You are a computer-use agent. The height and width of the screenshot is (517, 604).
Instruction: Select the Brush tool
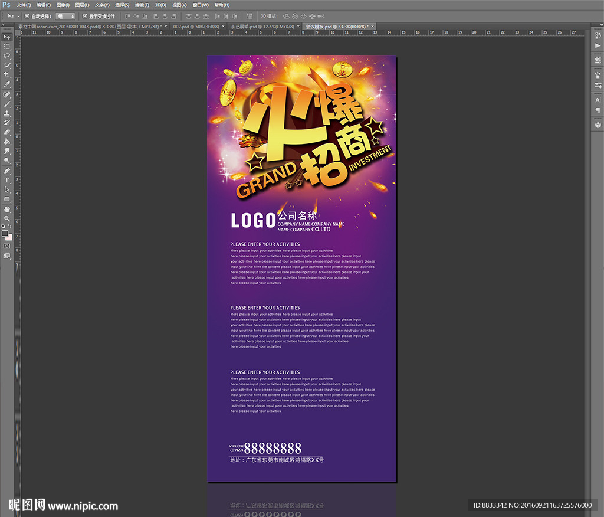7,104
